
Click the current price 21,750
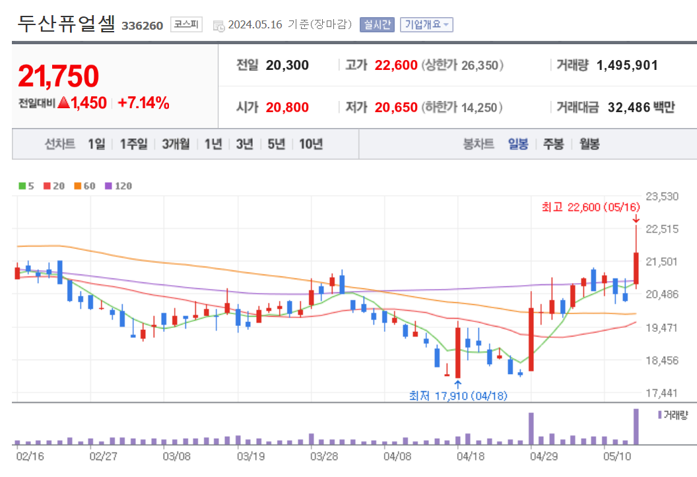click(x=58, y=76)
